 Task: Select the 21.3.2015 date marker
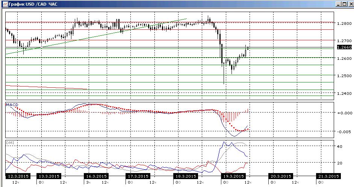coord(328,176)
